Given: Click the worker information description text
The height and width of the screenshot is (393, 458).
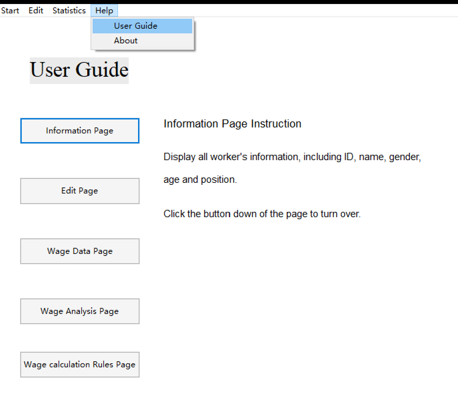Looking at the screenshot, I should pos(292,156).
